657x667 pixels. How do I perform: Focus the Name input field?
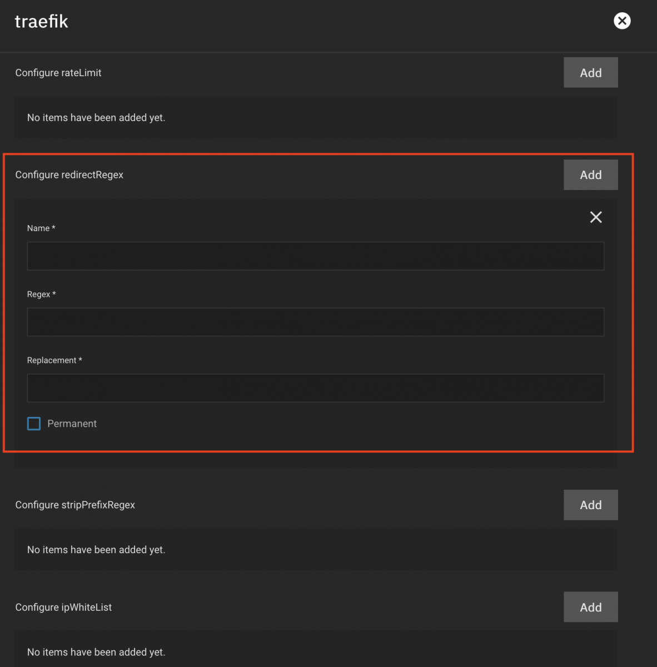[315, 256]
